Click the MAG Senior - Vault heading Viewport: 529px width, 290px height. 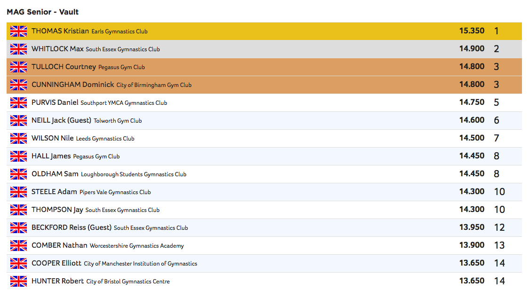click(42, 11)
